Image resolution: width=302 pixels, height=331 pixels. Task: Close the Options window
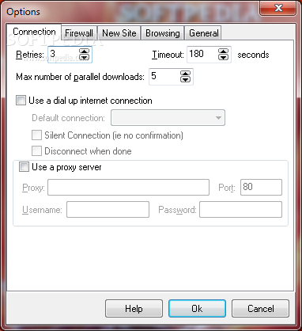[x=278, y=8]
